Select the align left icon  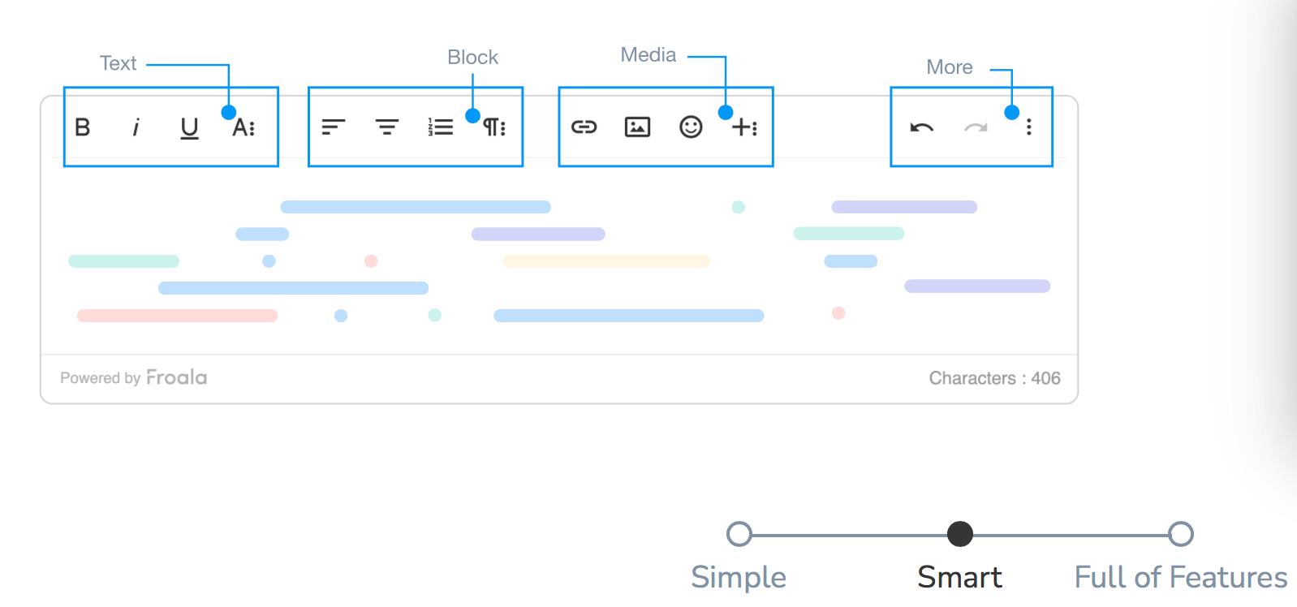334,127
